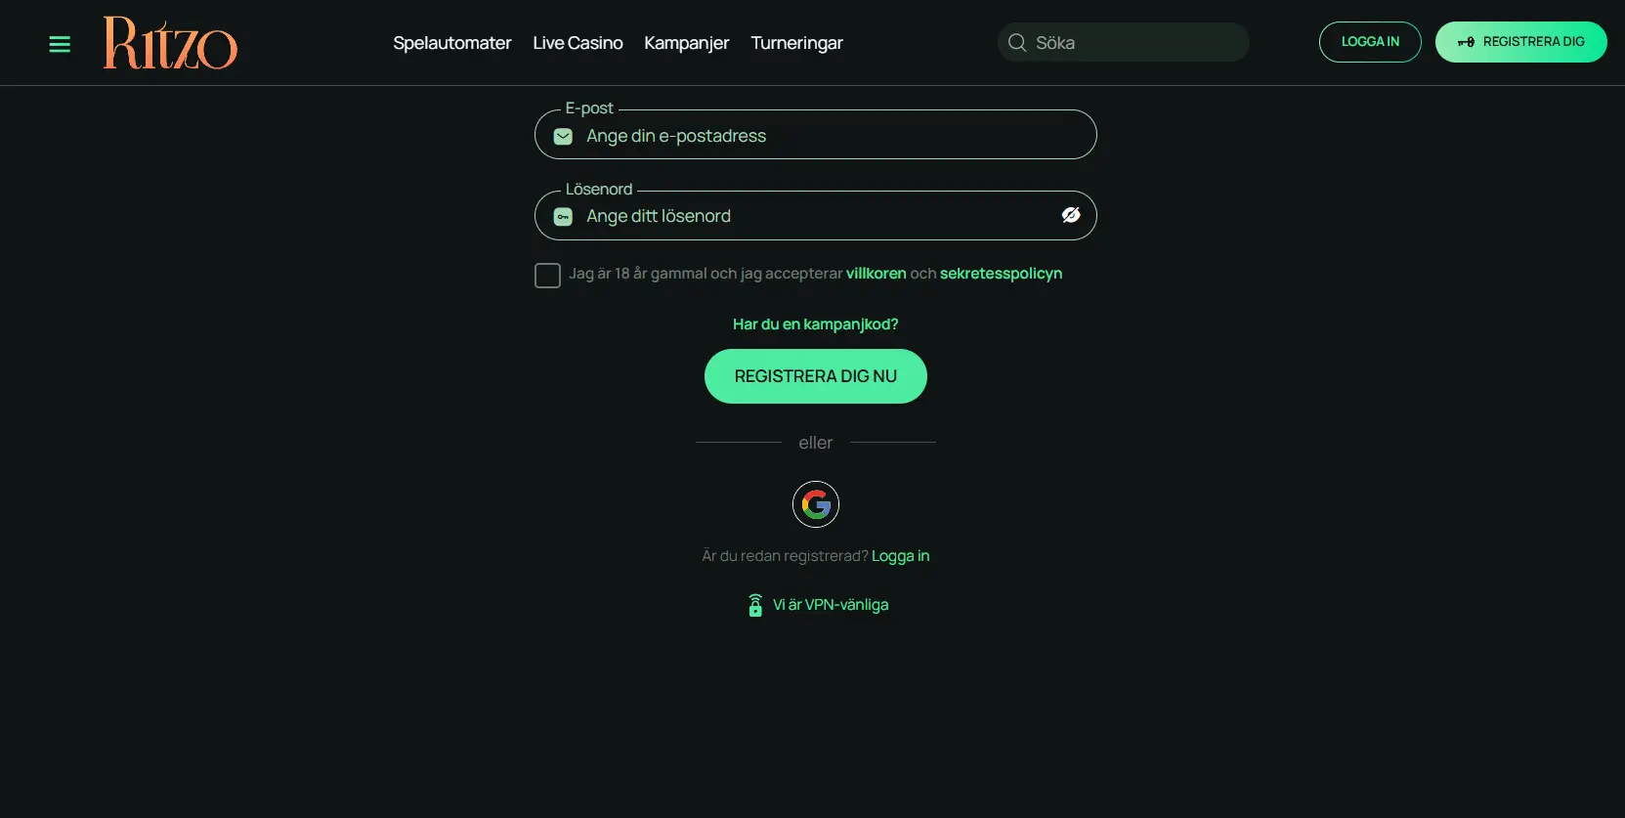Screen dimensions: 1625x818
Task: Open the villkoren link
Action: coord(877,274)
